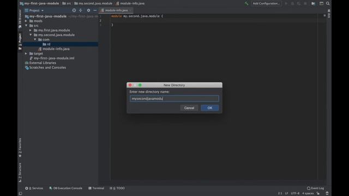Click my.second.java.module breadcrumb
This screenshot has height=196, width=349.
pyautogui.click(x=93, y=3)
